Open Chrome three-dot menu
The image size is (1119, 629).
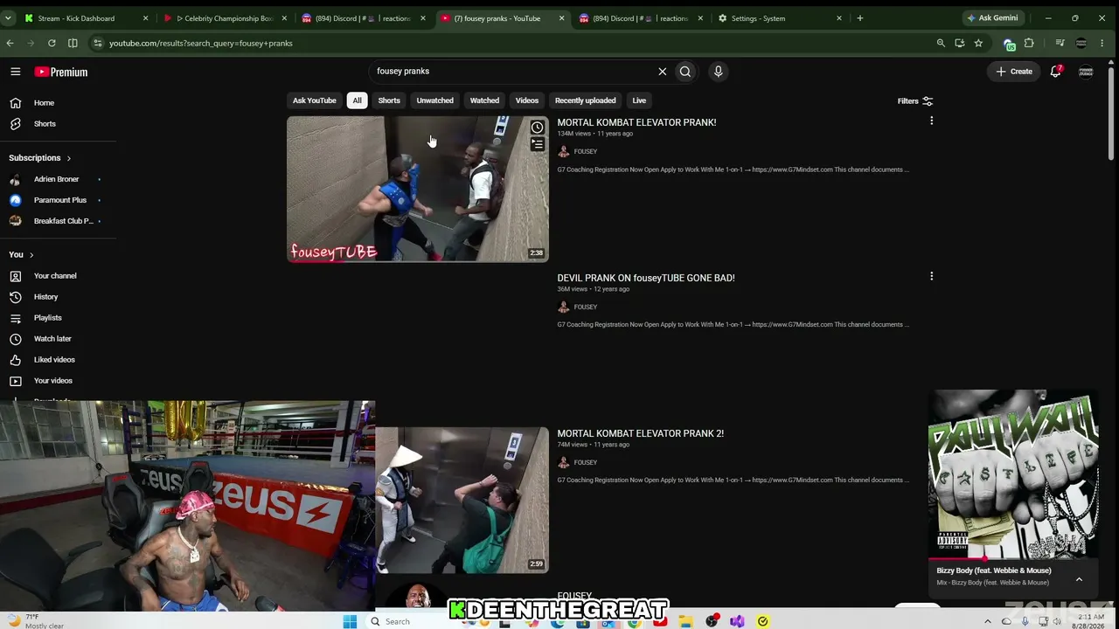point(1102,43)
